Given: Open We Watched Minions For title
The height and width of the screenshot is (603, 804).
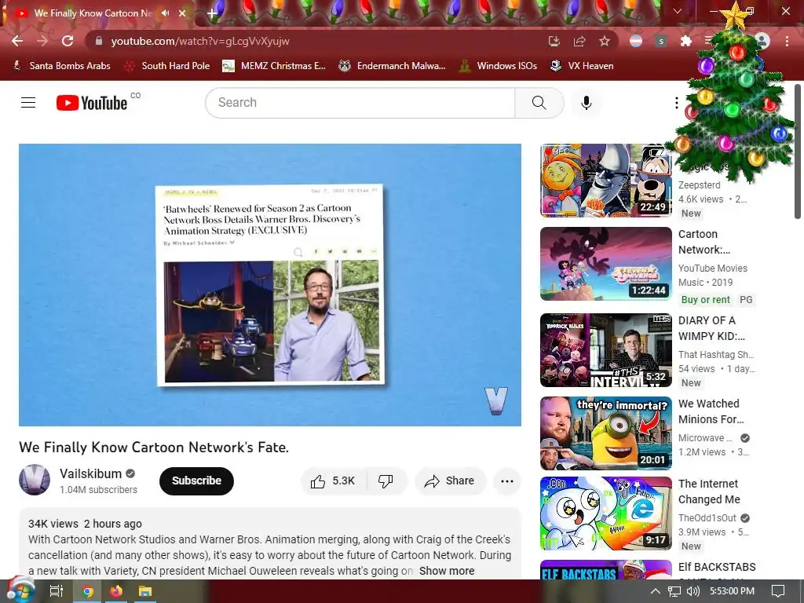Looking at the screenshot, I should click(x=711, y=411).
